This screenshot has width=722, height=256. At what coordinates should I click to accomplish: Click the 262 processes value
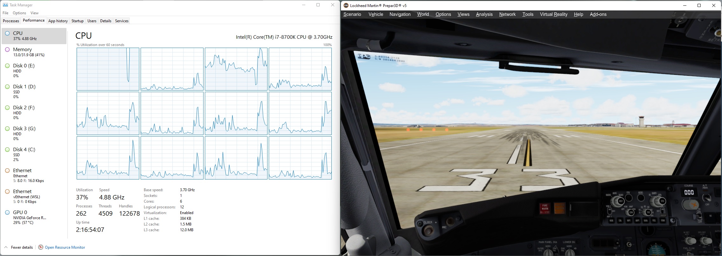81,213
